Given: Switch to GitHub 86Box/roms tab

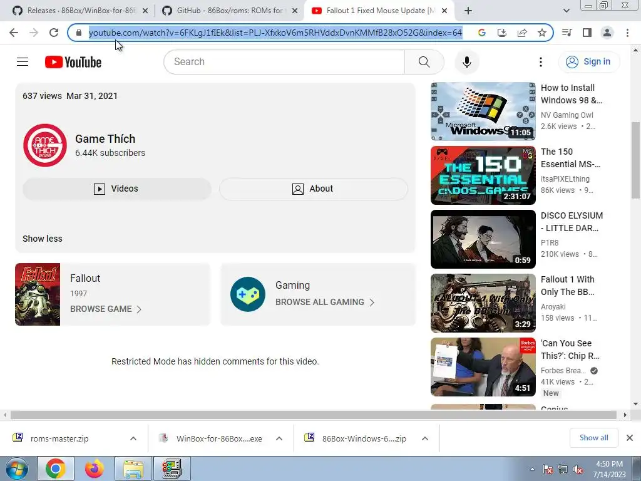Looking at the screenshot, I should click(x=225, y=11).
